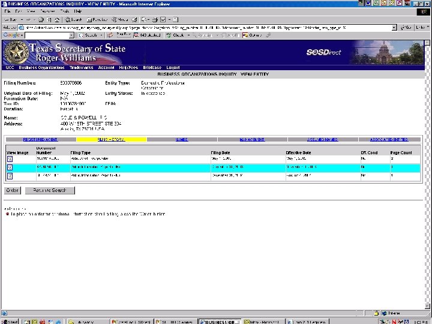Click the Google toolbar search box
432x324 pixels.
[x=47, y=35]
